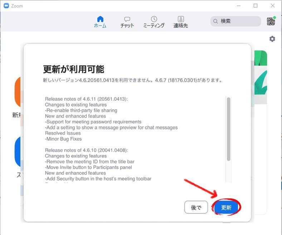The height and width of the screenshot is (235, 282).
Task: Click the magnifier icon in search box
Action: point(215,21)
